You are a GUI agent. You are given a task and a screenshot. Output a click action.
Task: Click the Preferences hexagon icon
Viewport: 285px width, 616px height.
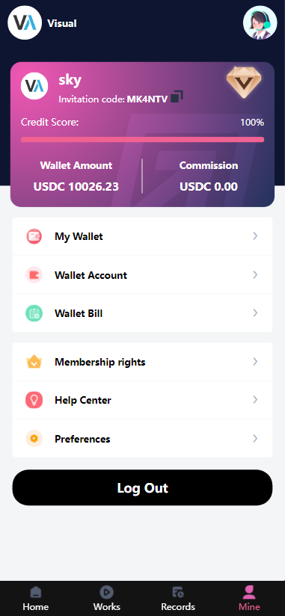pos(34,439)
